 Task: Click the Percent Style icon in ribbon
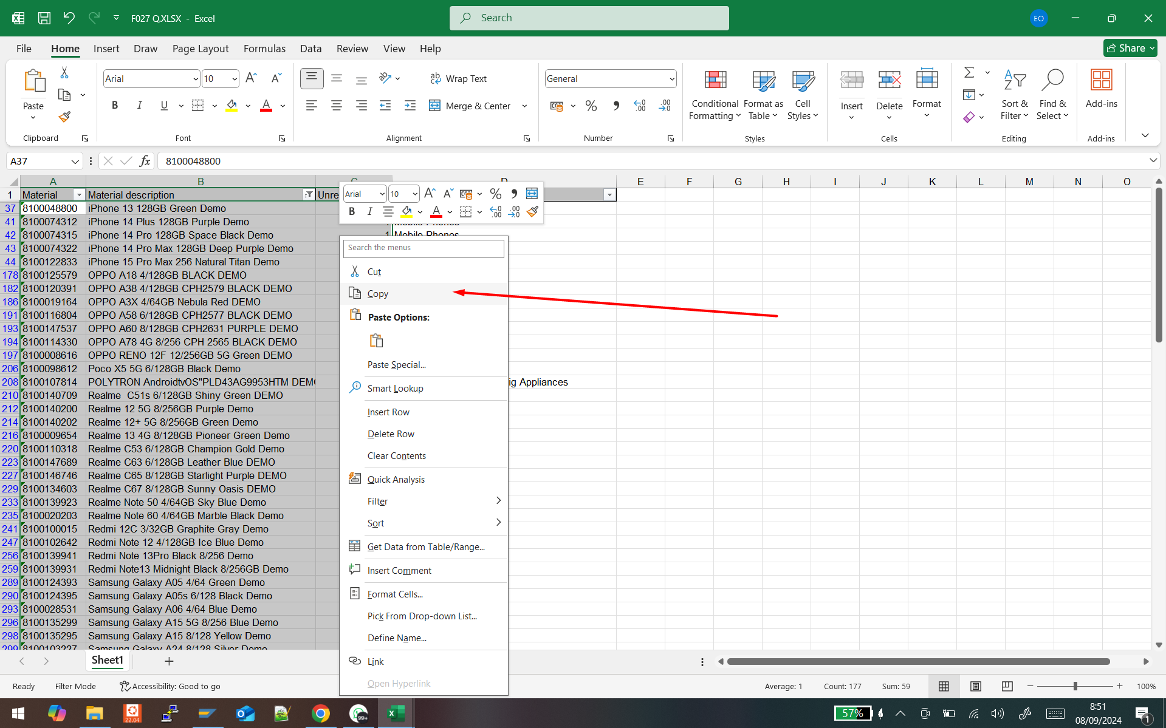[591, 106]
